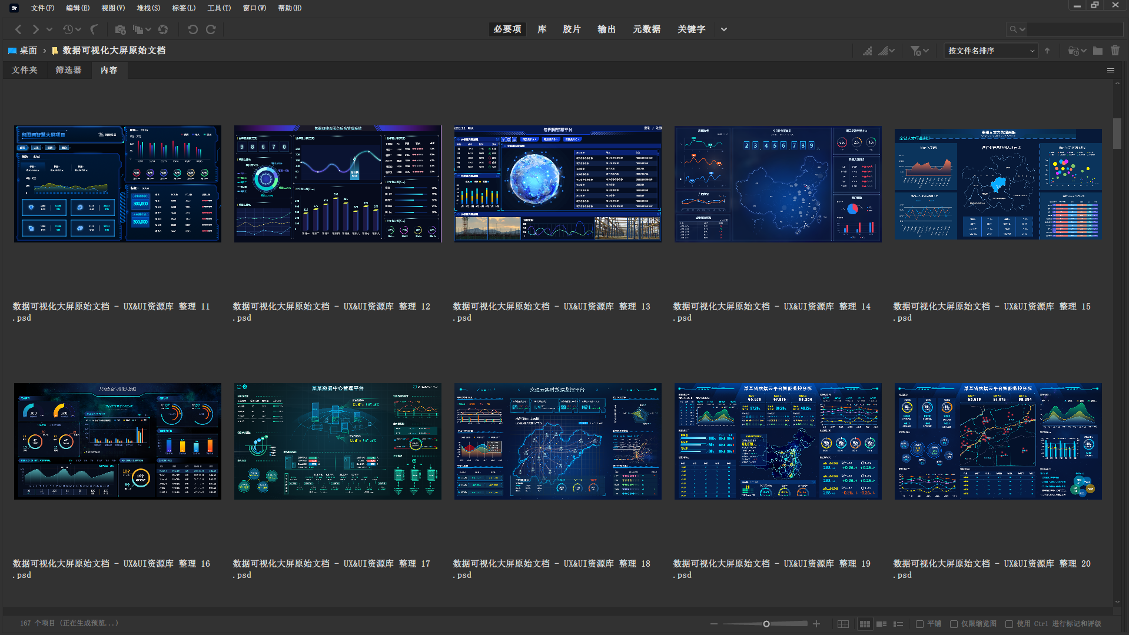Viewport: 1129px width, 635px height.
Task: Expand the refine dropdown arrow
Action: coord(148,29)
